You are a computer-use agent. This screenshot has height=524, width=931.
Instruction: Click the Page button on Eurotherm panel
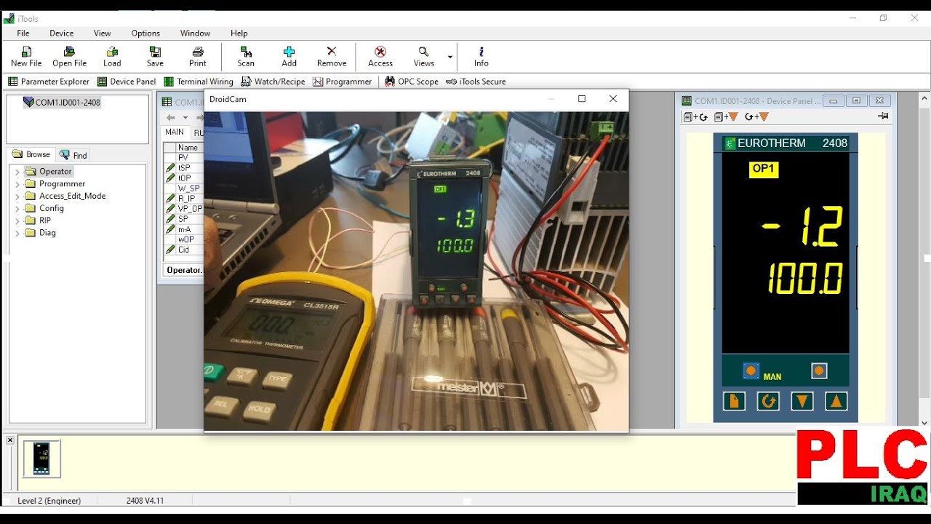(734, 401)
